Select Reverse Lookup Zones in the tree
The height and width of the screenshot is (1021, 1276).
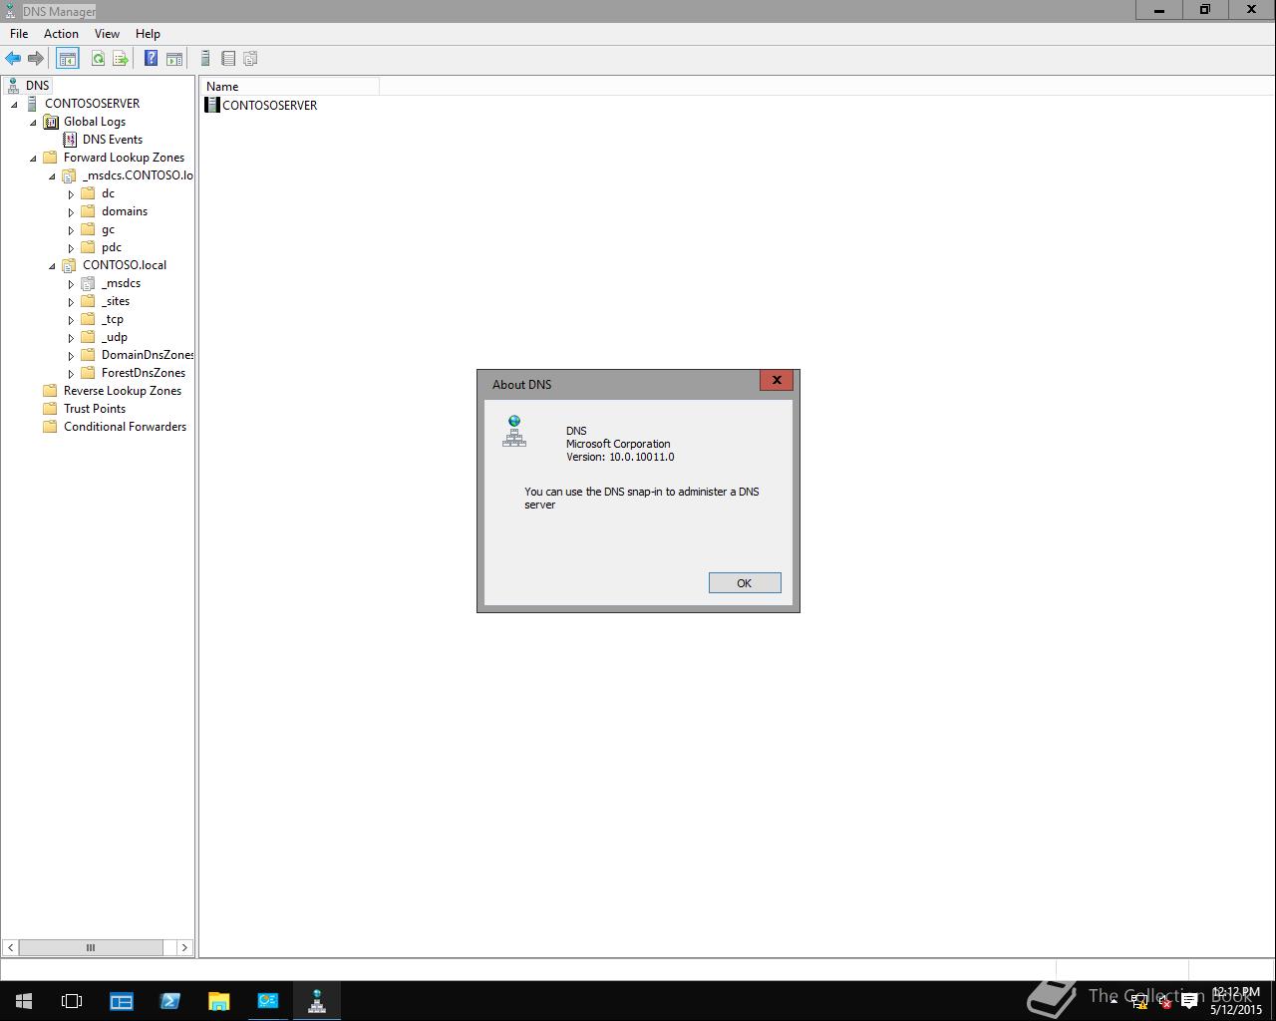coord(123,391)
